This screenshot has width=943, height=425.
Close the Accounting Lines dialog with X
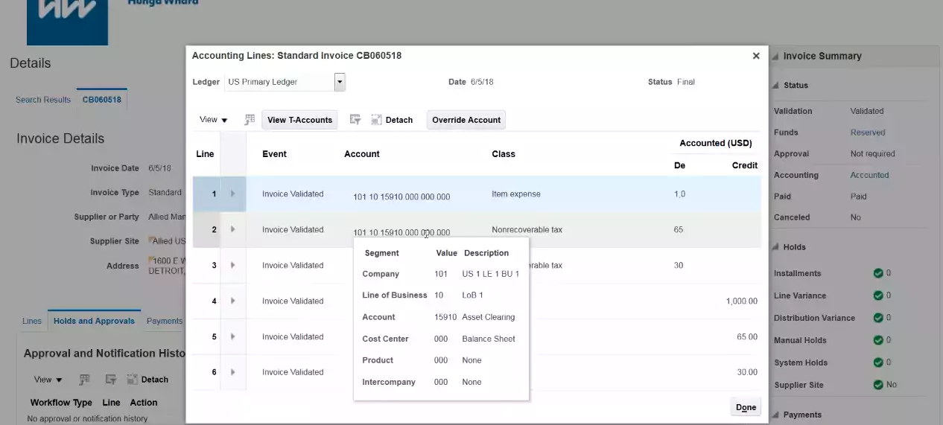756,56
